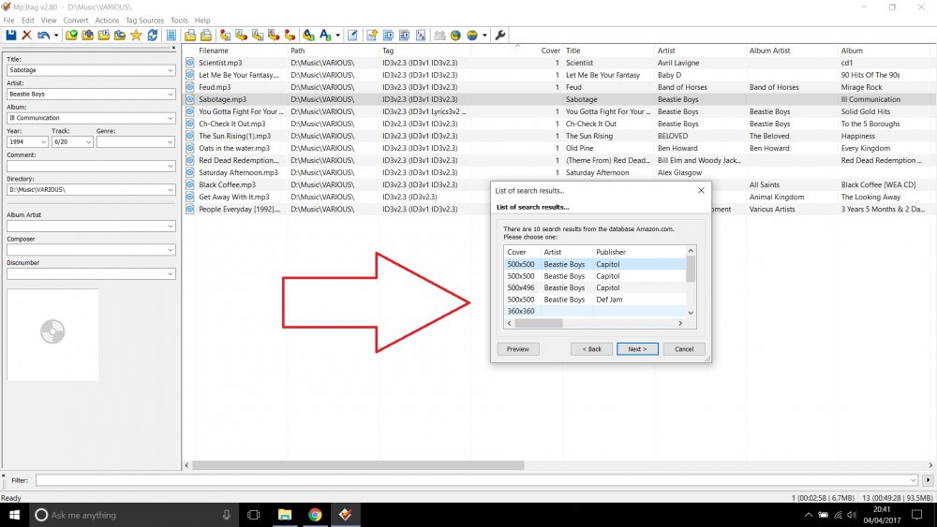Remove tag using the red X icon
Screen dimensions: 937x527
[27, 36]
